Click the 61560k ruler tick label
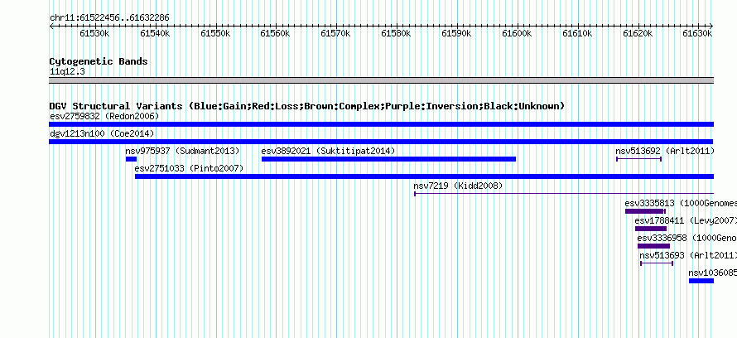This screenshot has height=338, width=737. point(276,33)
